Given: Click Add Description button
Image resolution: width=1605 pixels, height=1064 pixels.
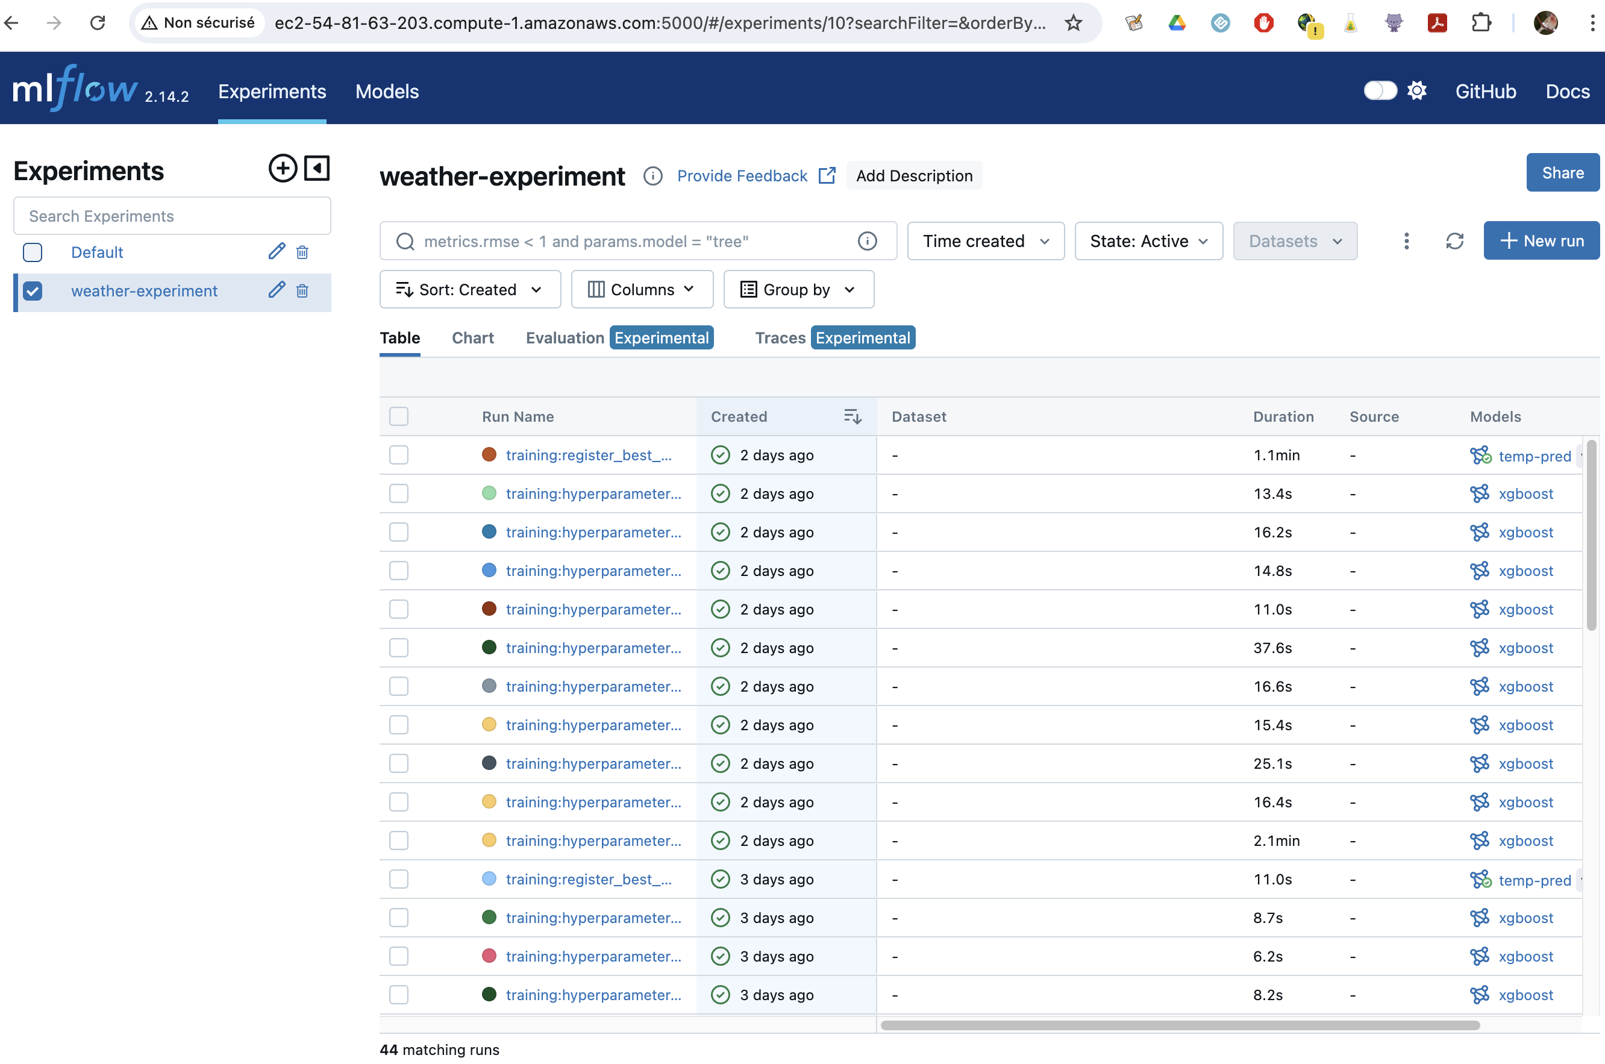Looking at the screenshot, I should coord(914,176).
